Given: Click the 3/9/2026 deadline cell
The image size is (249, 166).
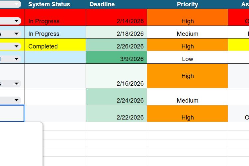Looking at the screenshot, I should pyautogui.click(x=117, y=57).
